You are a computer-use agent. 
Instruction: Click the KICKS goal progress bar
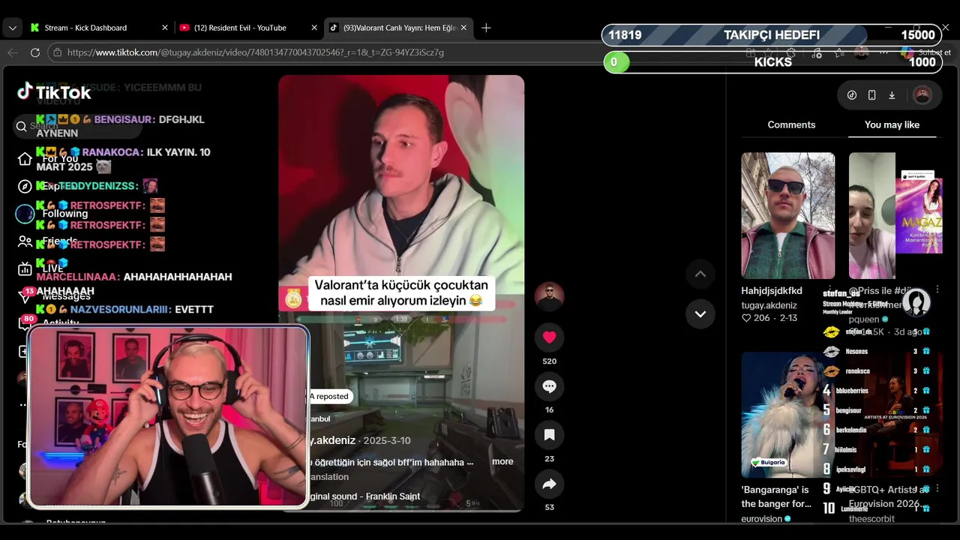(772, 62)
